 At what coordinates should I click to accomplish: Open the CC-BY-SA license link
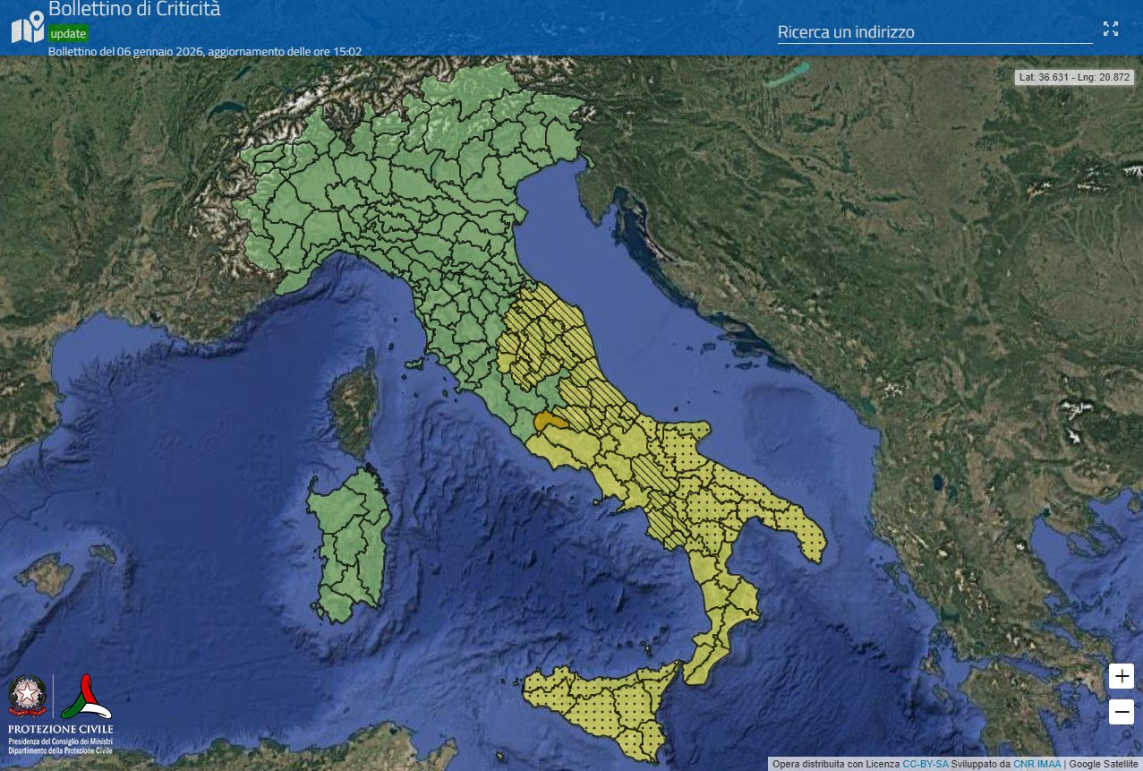pyautogui.click(x=925, y=764)
